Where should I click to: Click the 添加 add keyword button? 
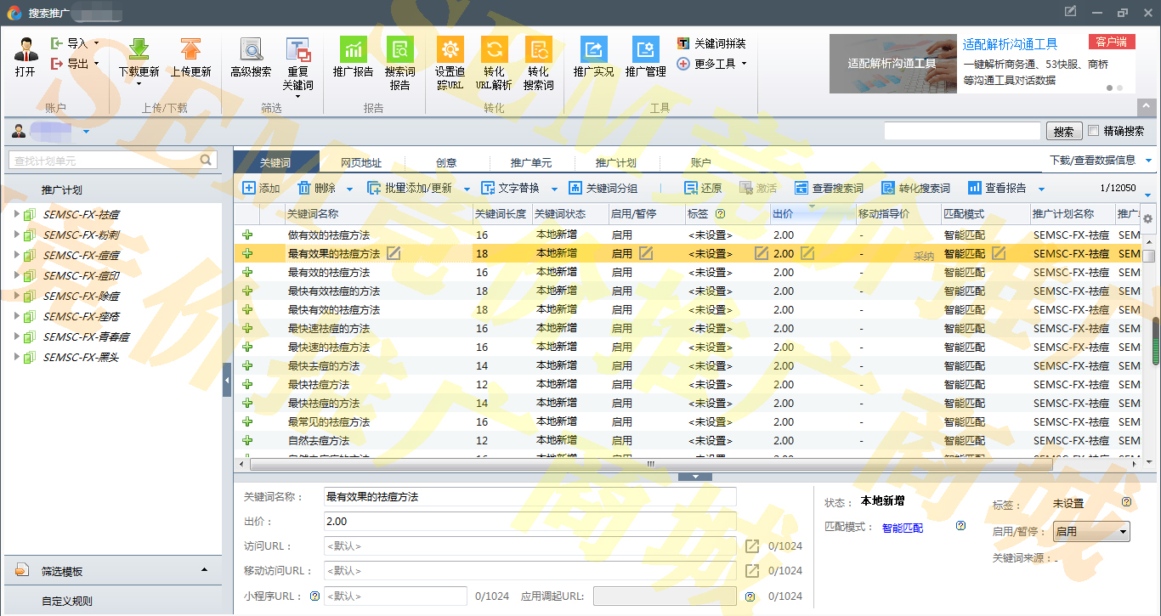pos(261,189)
